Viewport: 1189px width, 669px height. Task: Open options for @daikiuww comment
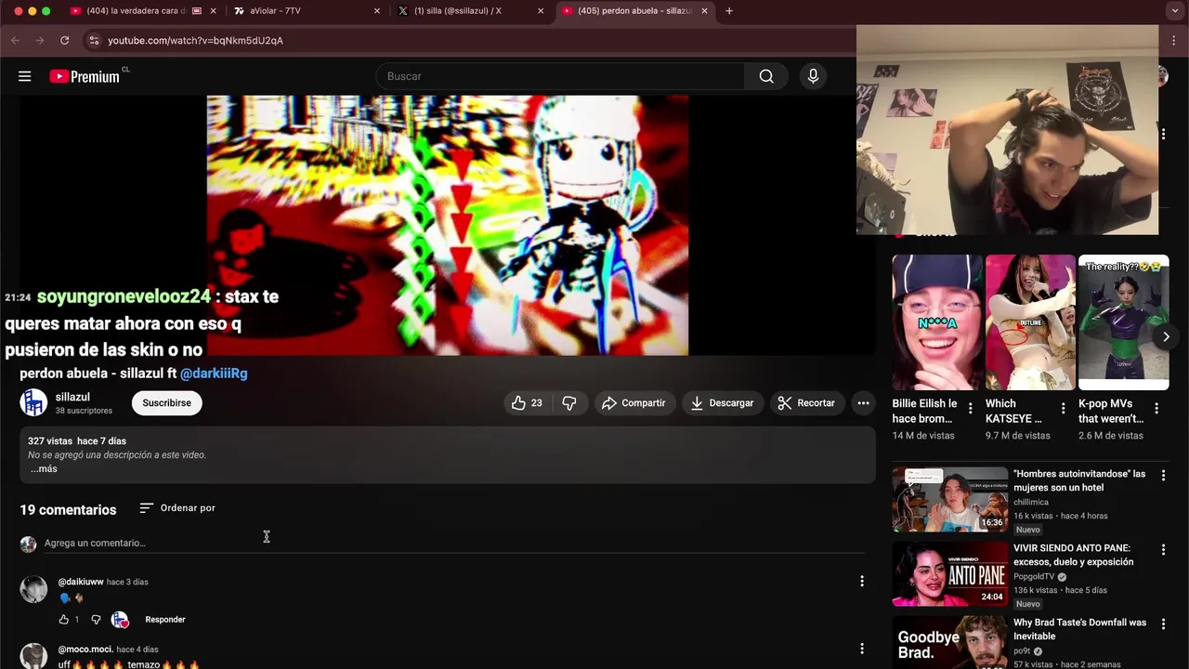click(861, 581)
